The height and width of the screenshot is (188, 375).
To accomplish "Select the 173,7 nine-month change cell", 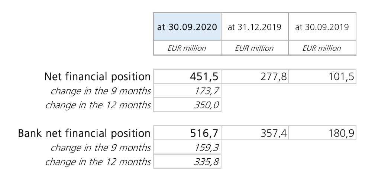I will [x=187, y=91].
